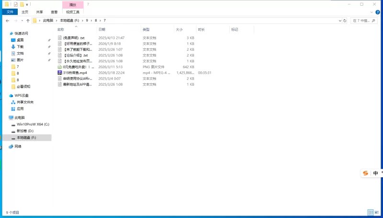Image resolution: width=383 pixels, height=218 pixels.
Task: Open the 文件 menu
Action: (10, 12)
